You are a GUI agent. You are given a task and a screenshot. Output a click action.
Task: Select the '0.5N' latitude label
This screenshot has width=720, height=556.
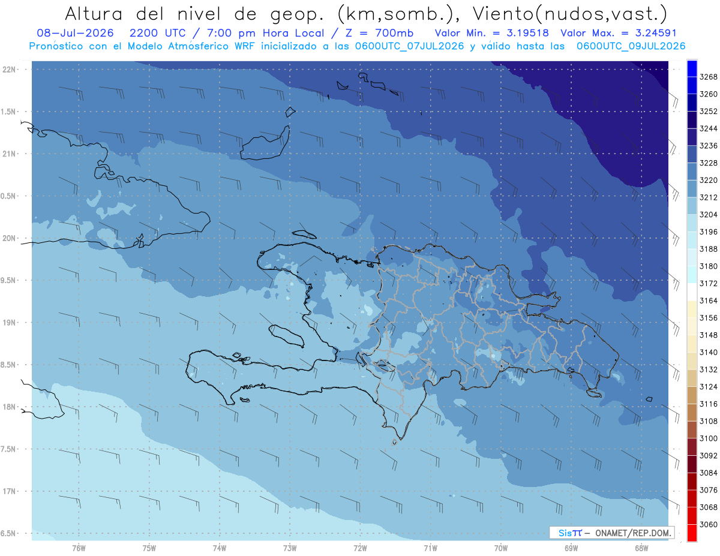click(x=7, y=196)
